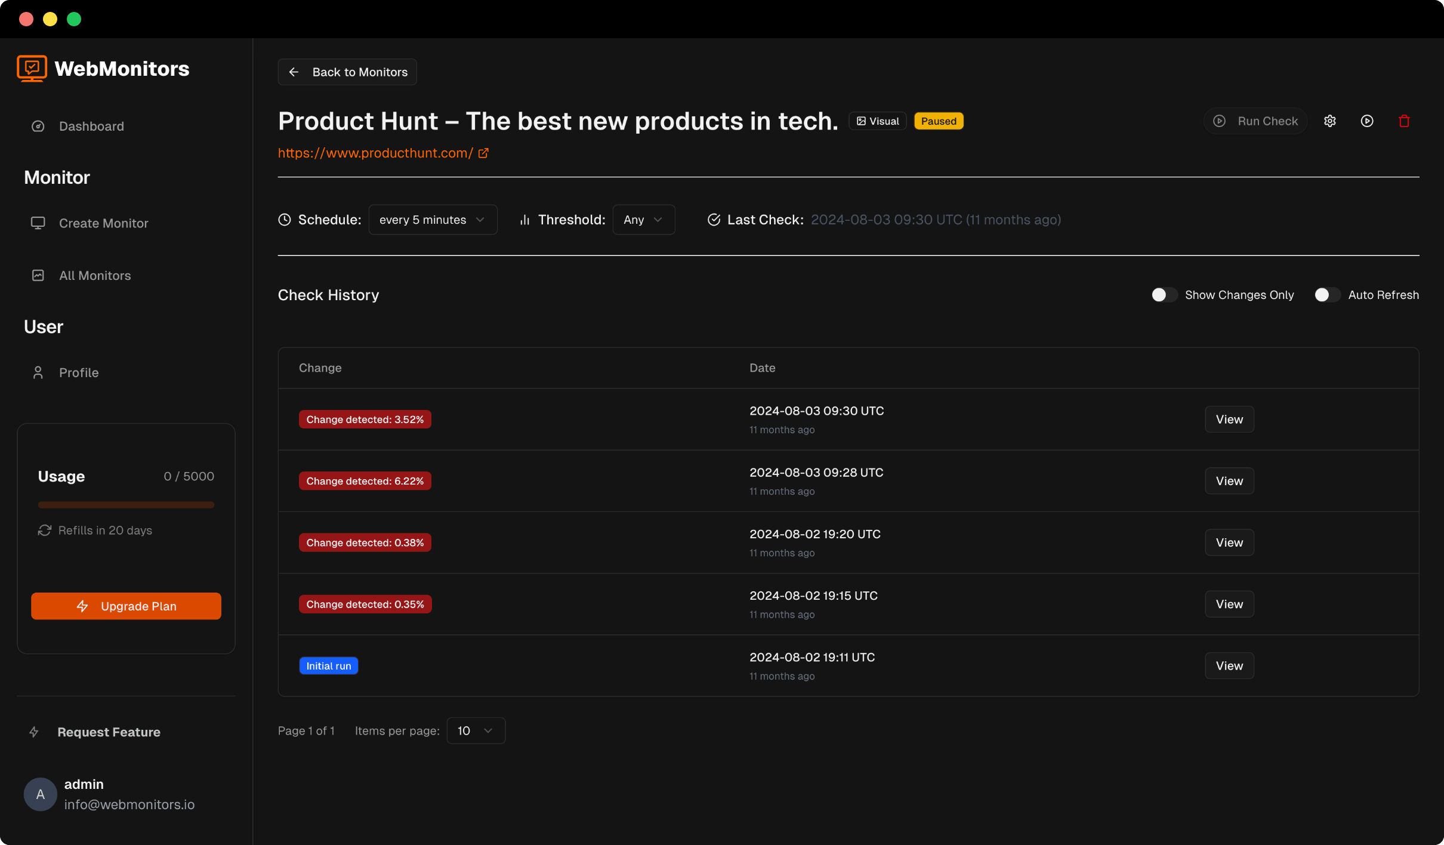The height and width of the screenshot is (845, 1444).
Task: Toggle the Auto Refresh switch
Action: (1327, 295)
